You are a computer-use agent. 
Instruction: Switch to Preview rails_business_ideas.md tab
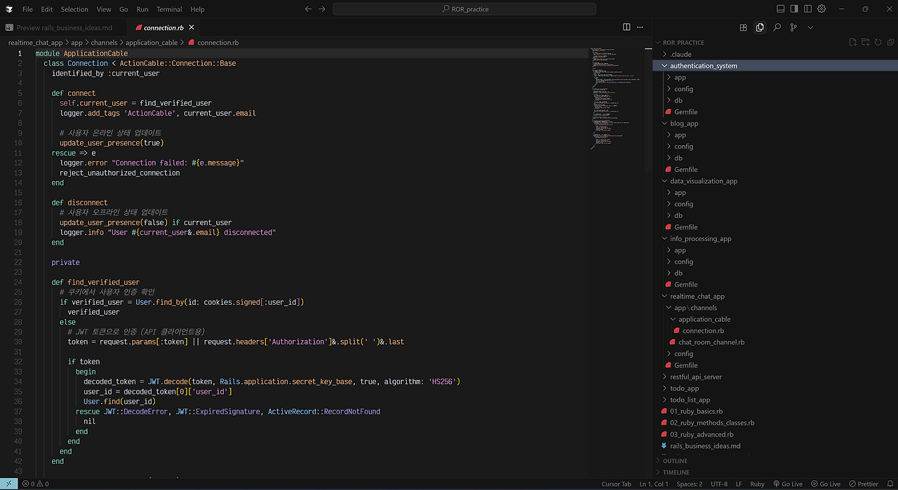coord(65,27)
